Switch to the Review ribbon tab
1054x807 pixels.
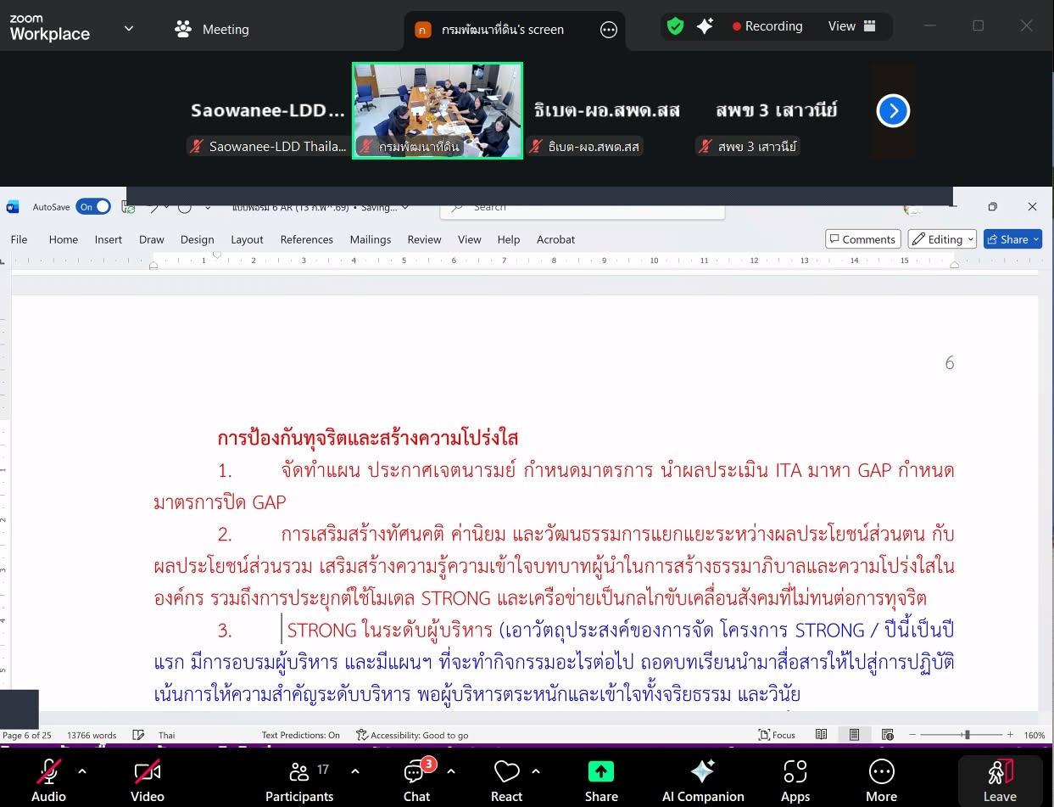click(424, 239)
